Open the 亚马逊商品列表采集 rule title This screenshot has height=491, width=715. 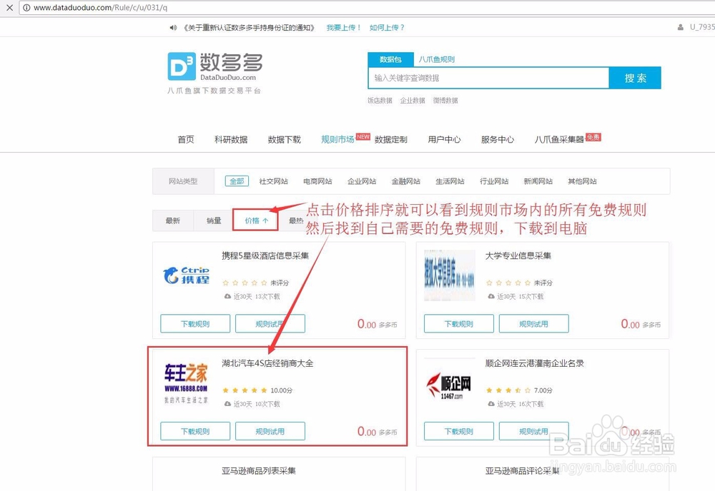[x=259, y=470]
